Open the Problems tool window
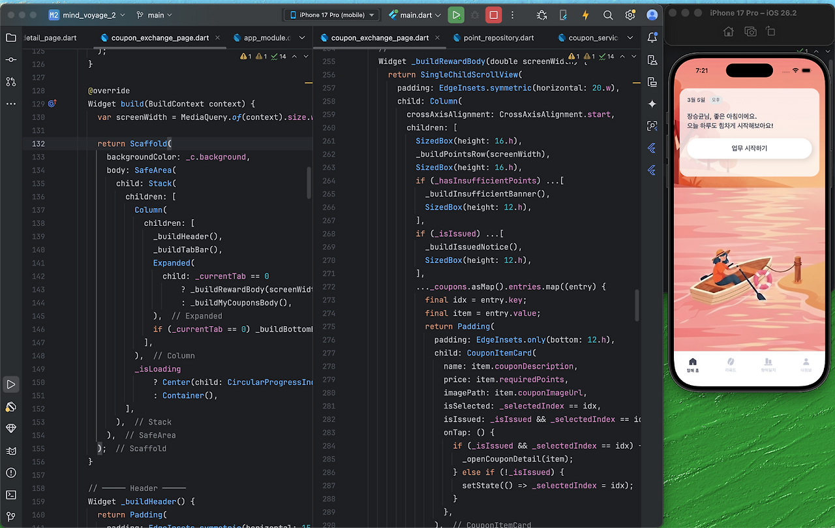 tap(11, 473)
